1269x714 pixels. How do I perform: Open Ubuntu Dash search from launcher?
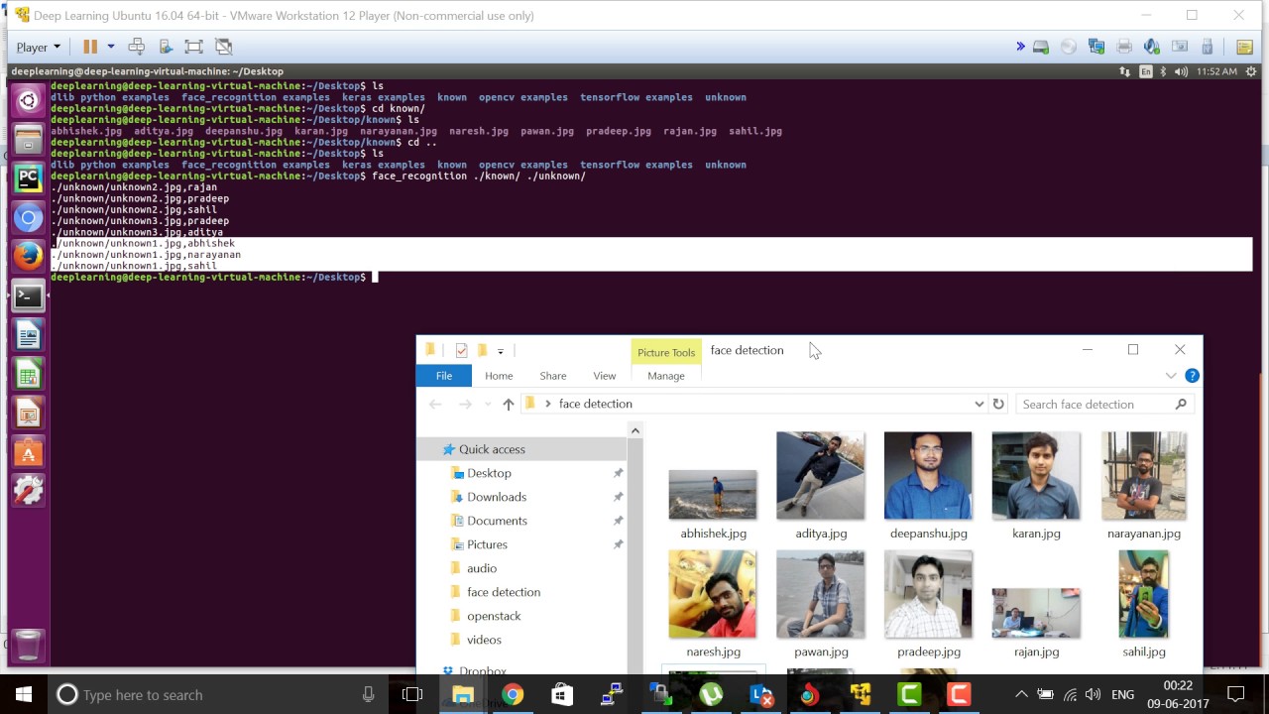28,100
